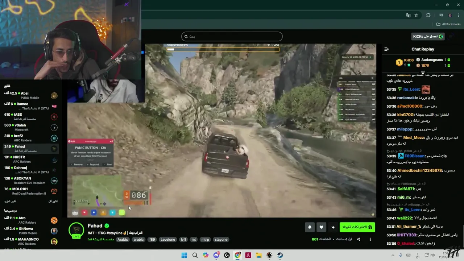The width and height of the screenshot is (464, 261).
Task: Click KHD6 top gifter on leaderboard
Action: tap(409, 60)
